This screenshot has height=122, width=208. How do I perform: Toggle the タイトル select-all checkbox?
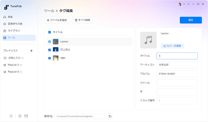click(x=50, y=32)
